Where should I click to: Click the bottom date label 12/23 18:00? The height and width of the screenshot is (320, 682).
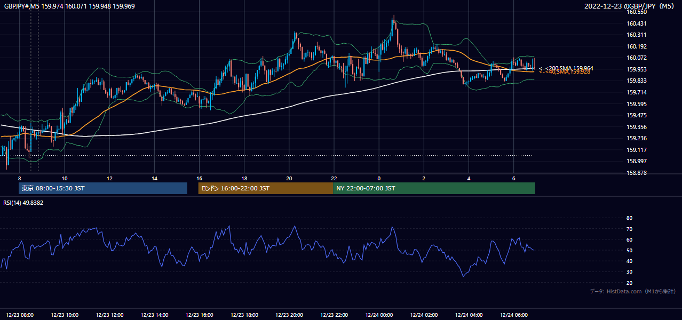click(244, 315)
